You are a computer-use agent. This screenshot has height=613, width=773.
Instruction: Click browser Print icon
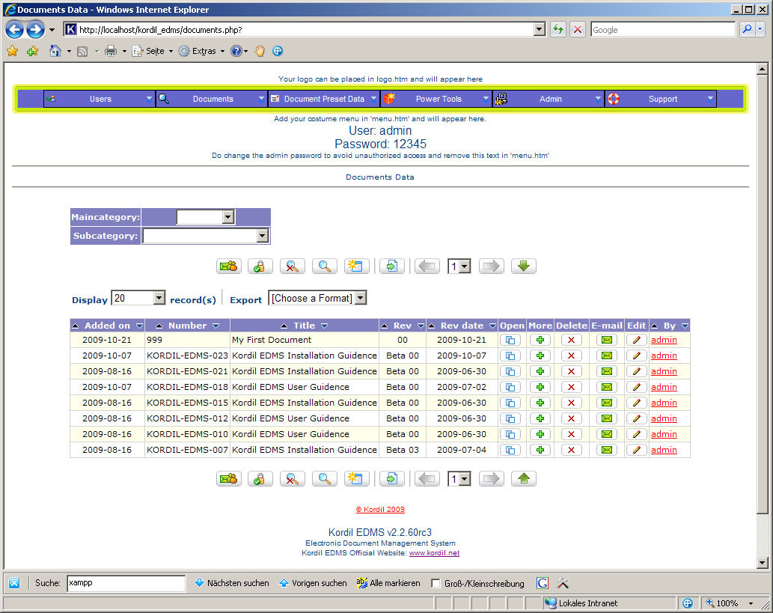(111, 51)
